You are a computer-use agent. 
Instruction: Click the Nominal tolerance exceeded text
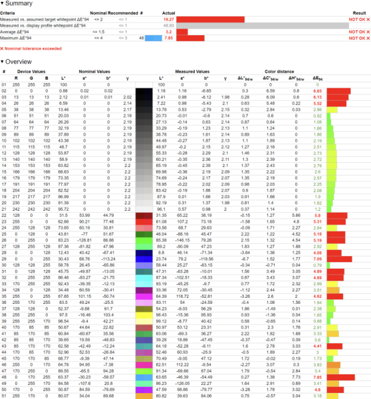click(33, 49)
